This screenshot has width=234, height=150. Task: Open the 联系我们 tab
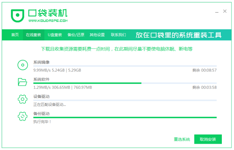[x=119, y=35]
